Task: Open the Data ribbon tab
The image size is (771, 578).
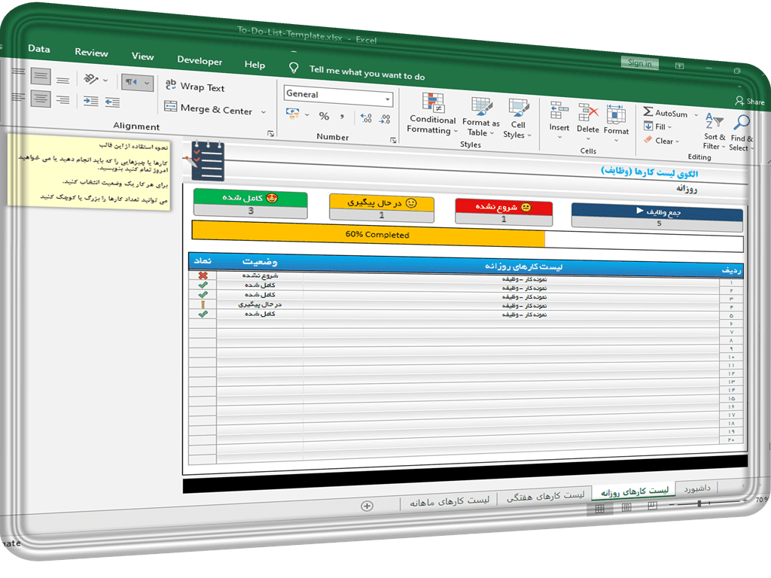Action: [39, 49]
